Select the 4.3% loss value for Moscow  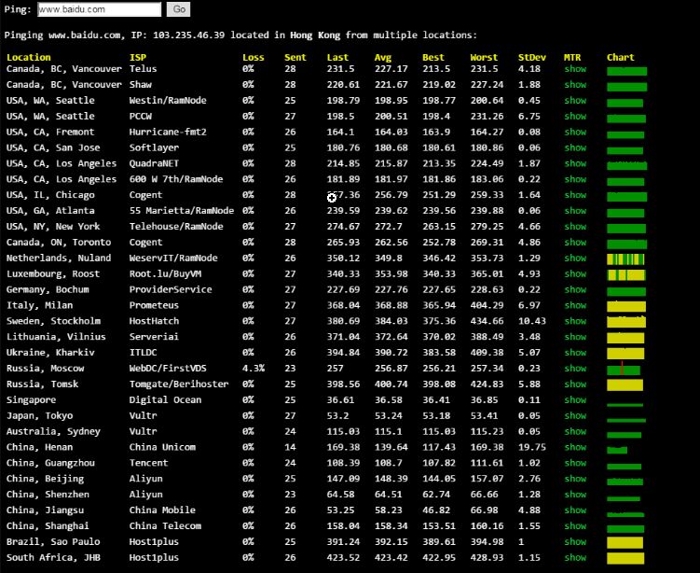(254, 369)
